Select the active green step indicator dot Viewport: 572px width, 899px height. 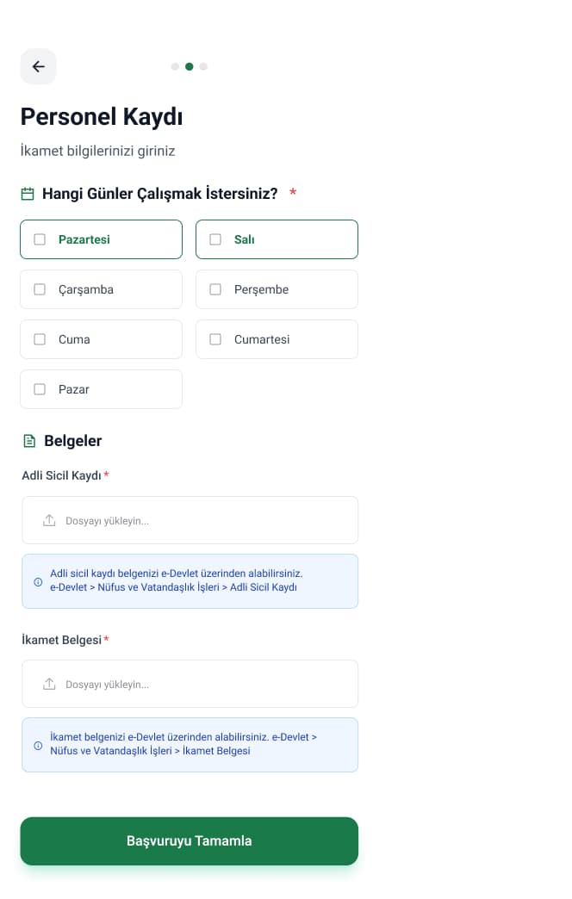click(190, 66)
